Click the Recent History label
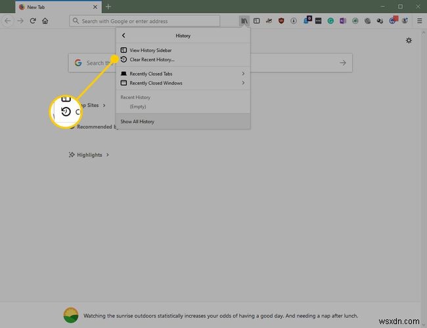 [135, 97]
